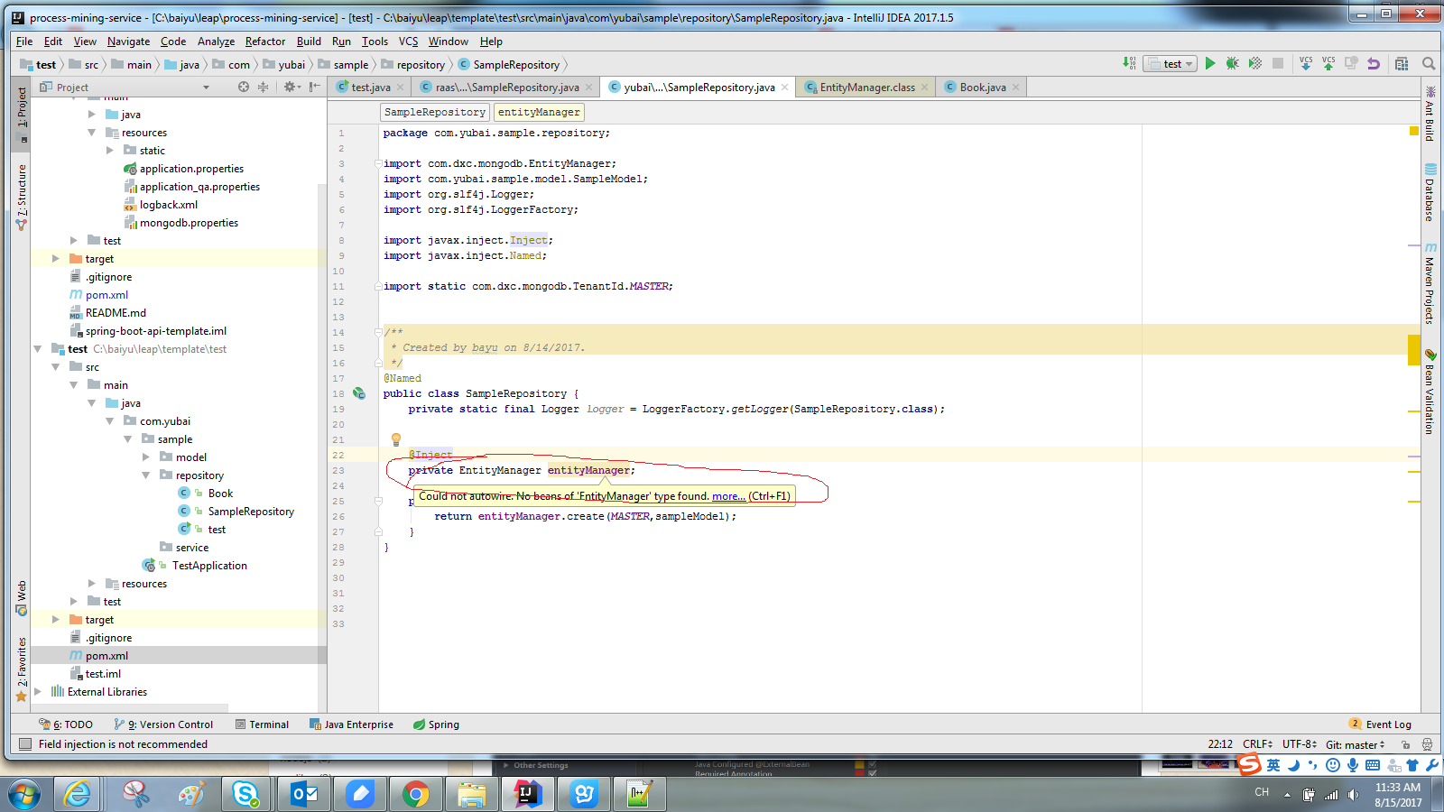Click the 'more...' link in error tooltip

pyautogui.click(x=728, y=496)
